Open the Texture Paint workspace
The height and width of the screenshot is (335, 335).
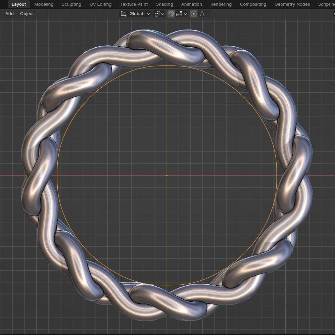pyautogui.click(x=134, y=4)
